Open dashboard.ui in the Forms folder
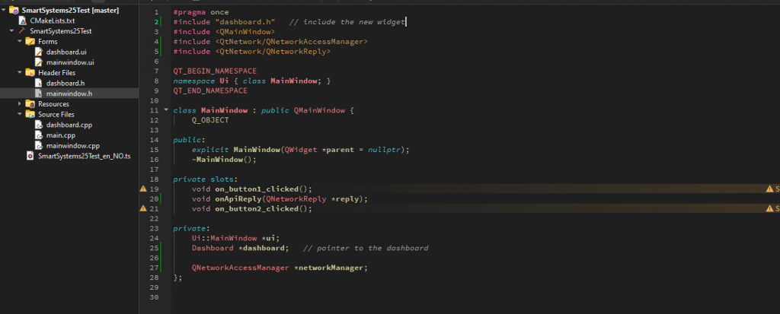This screenshot has width=780, height=314. click(61, 52)
